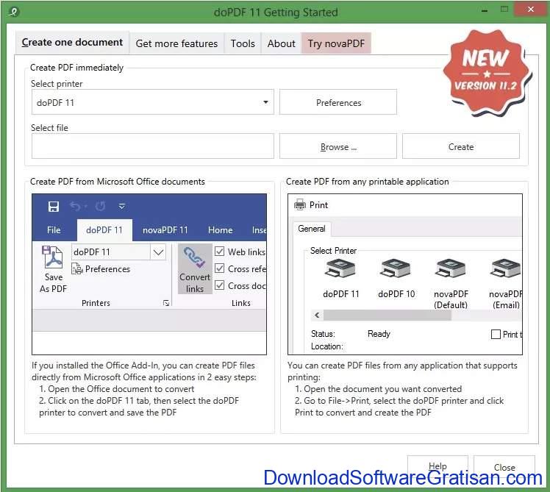Open the About tab

(x=281, y=43)
